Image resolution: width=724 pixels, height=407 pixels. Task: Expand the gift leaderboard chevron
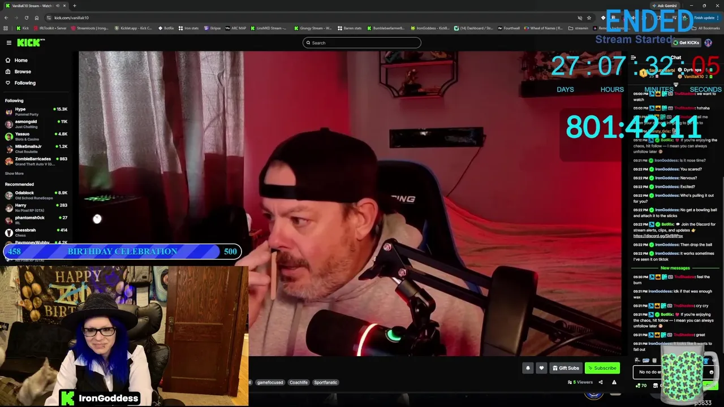coord(675,84)
